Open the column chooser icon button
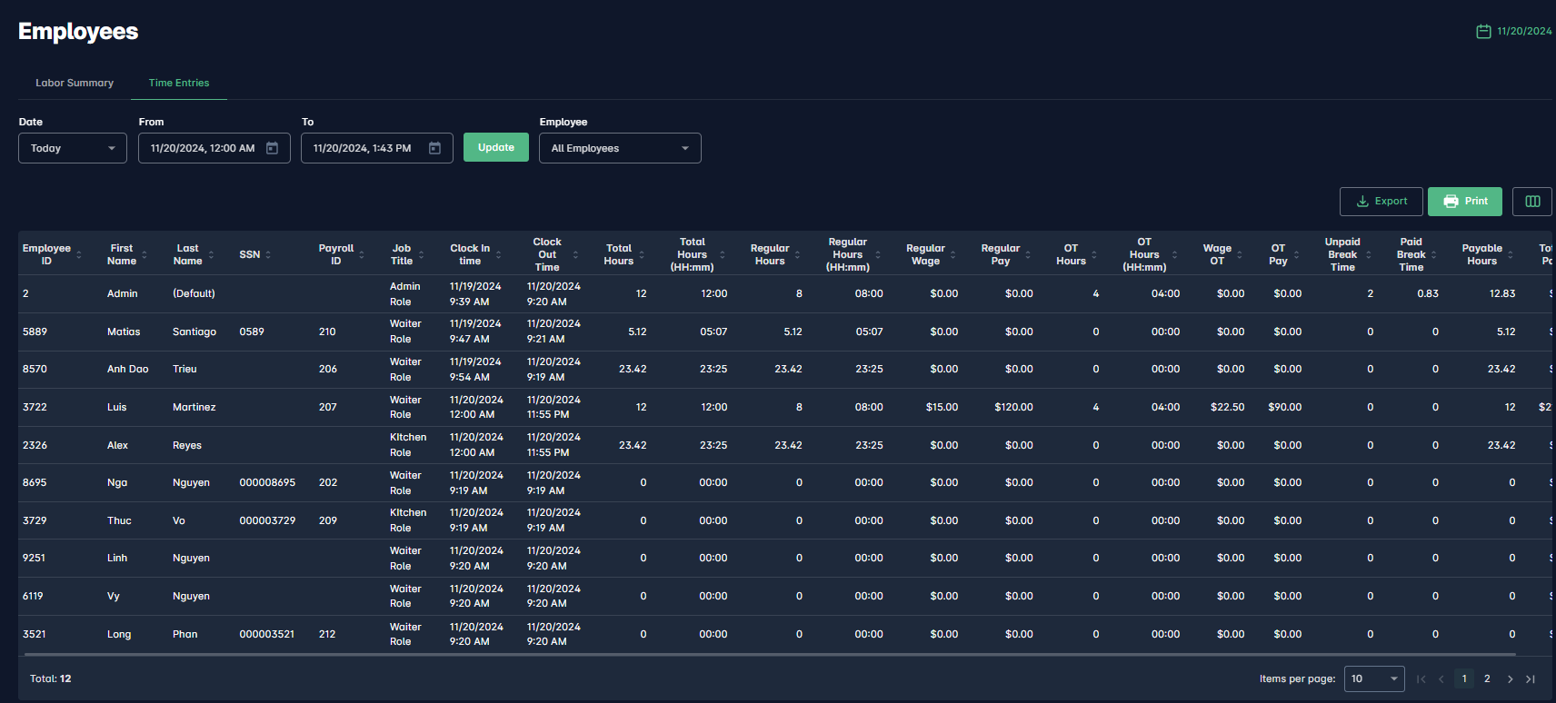Image resolution: width=1556 pixels, height=703 pixels. click(1531, 202)
